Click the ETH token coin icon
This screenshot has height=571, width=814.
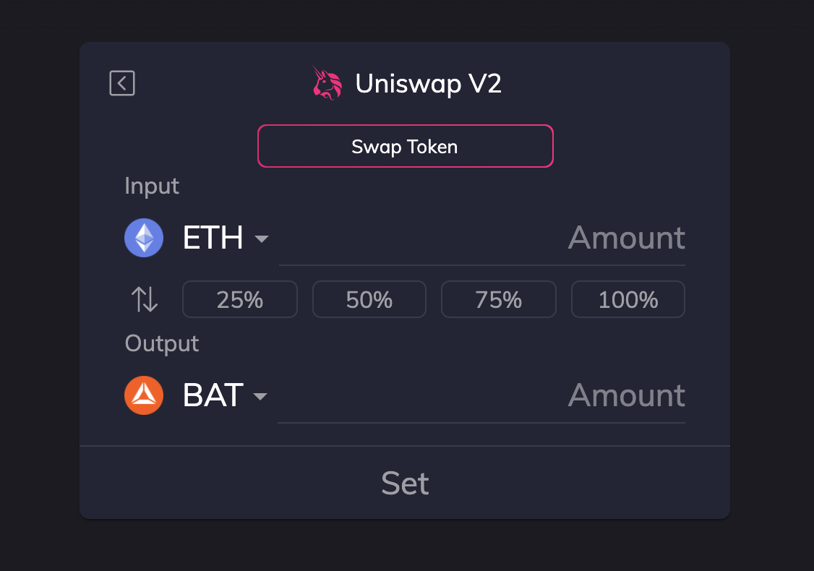coord(144,238)
